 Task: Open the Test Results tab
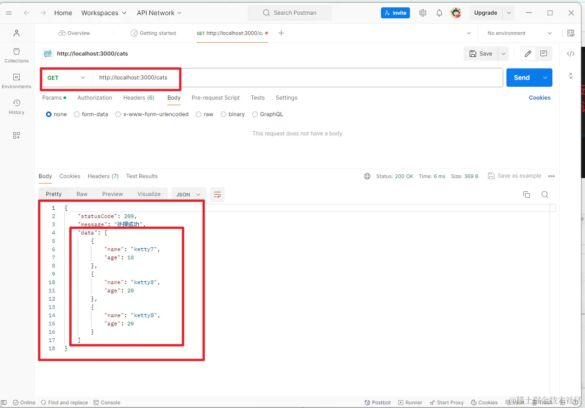point(142,176)
